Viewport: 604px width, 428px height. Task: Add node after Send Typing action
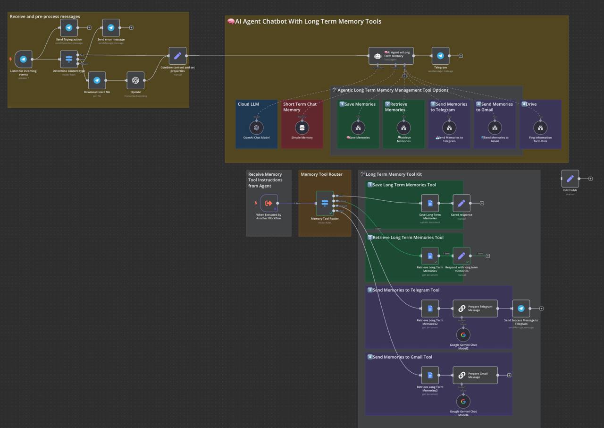pyautogui.click(x=89, y=28)
